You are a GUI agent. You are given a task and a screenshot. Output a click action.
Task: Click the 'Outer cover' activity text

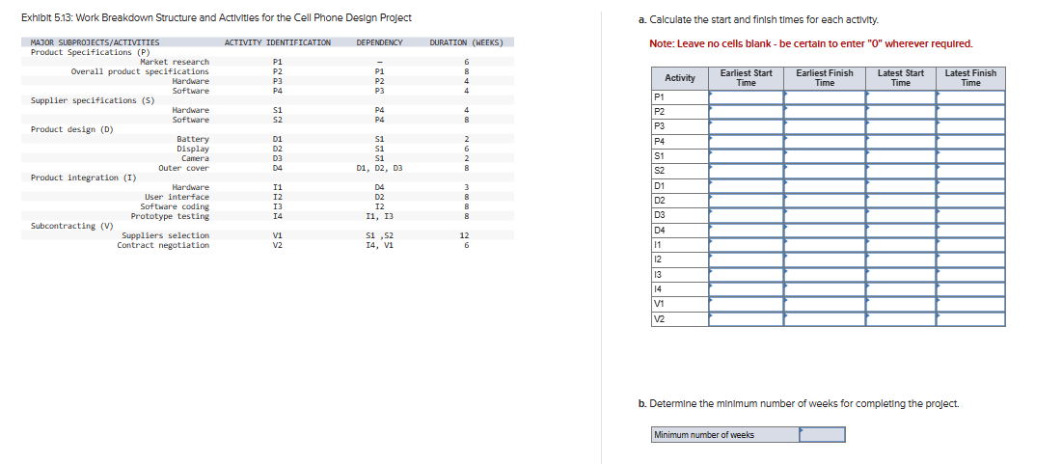coord(183,168)
